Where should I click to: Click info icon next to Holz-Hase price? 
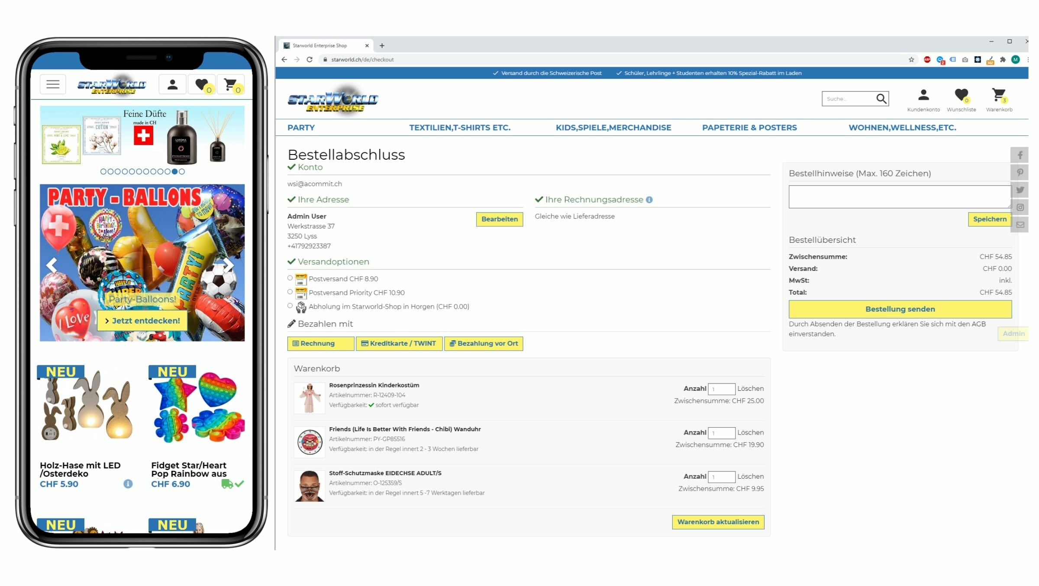click(128, 484)
